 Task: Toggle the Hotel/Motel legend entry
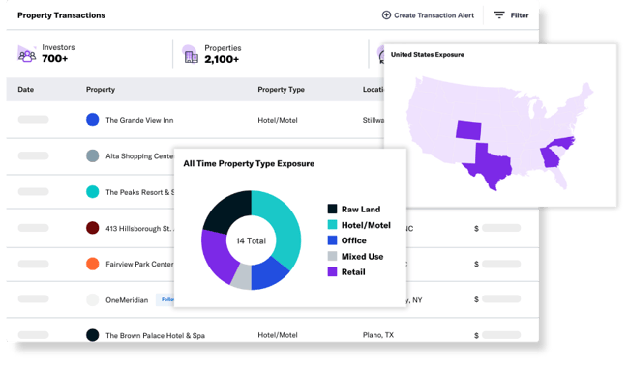tap(359, 225)
